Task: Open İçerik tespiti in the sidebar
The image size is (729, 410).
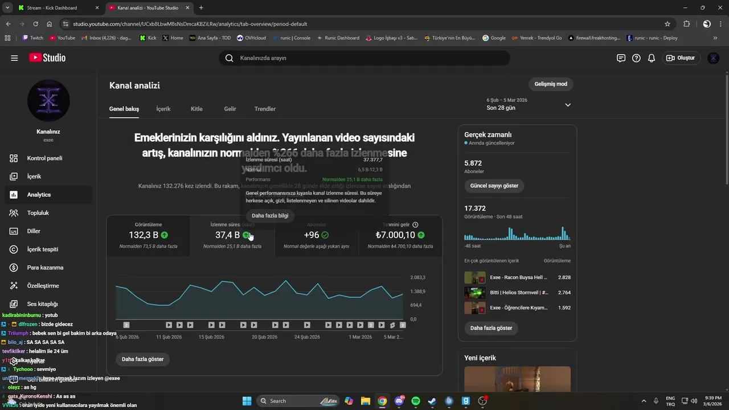Action: click(48, 249)
